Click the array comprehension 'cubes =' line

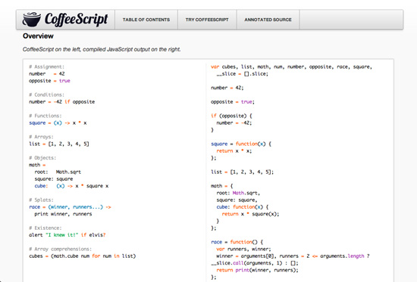(83, 256)
